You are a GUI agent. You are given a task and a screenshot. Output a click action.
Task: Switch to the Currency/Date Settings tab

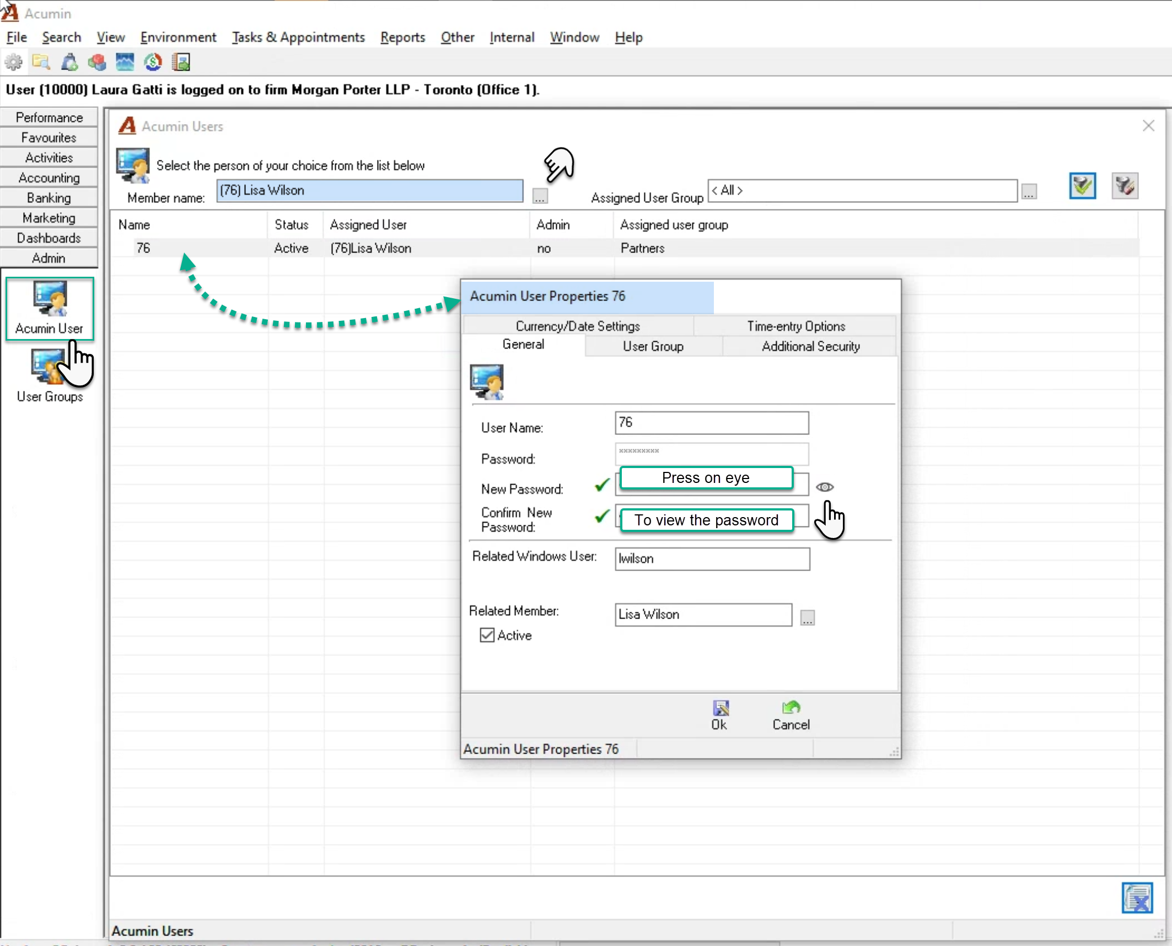point(578,326)
